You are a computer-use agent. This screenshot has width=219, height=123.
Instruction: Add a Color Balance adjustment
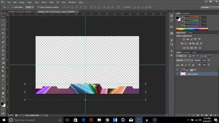pos(186,44)
